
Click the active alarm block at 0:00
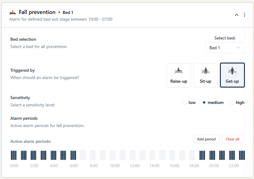pyautogui.click(x=14, y=155)
